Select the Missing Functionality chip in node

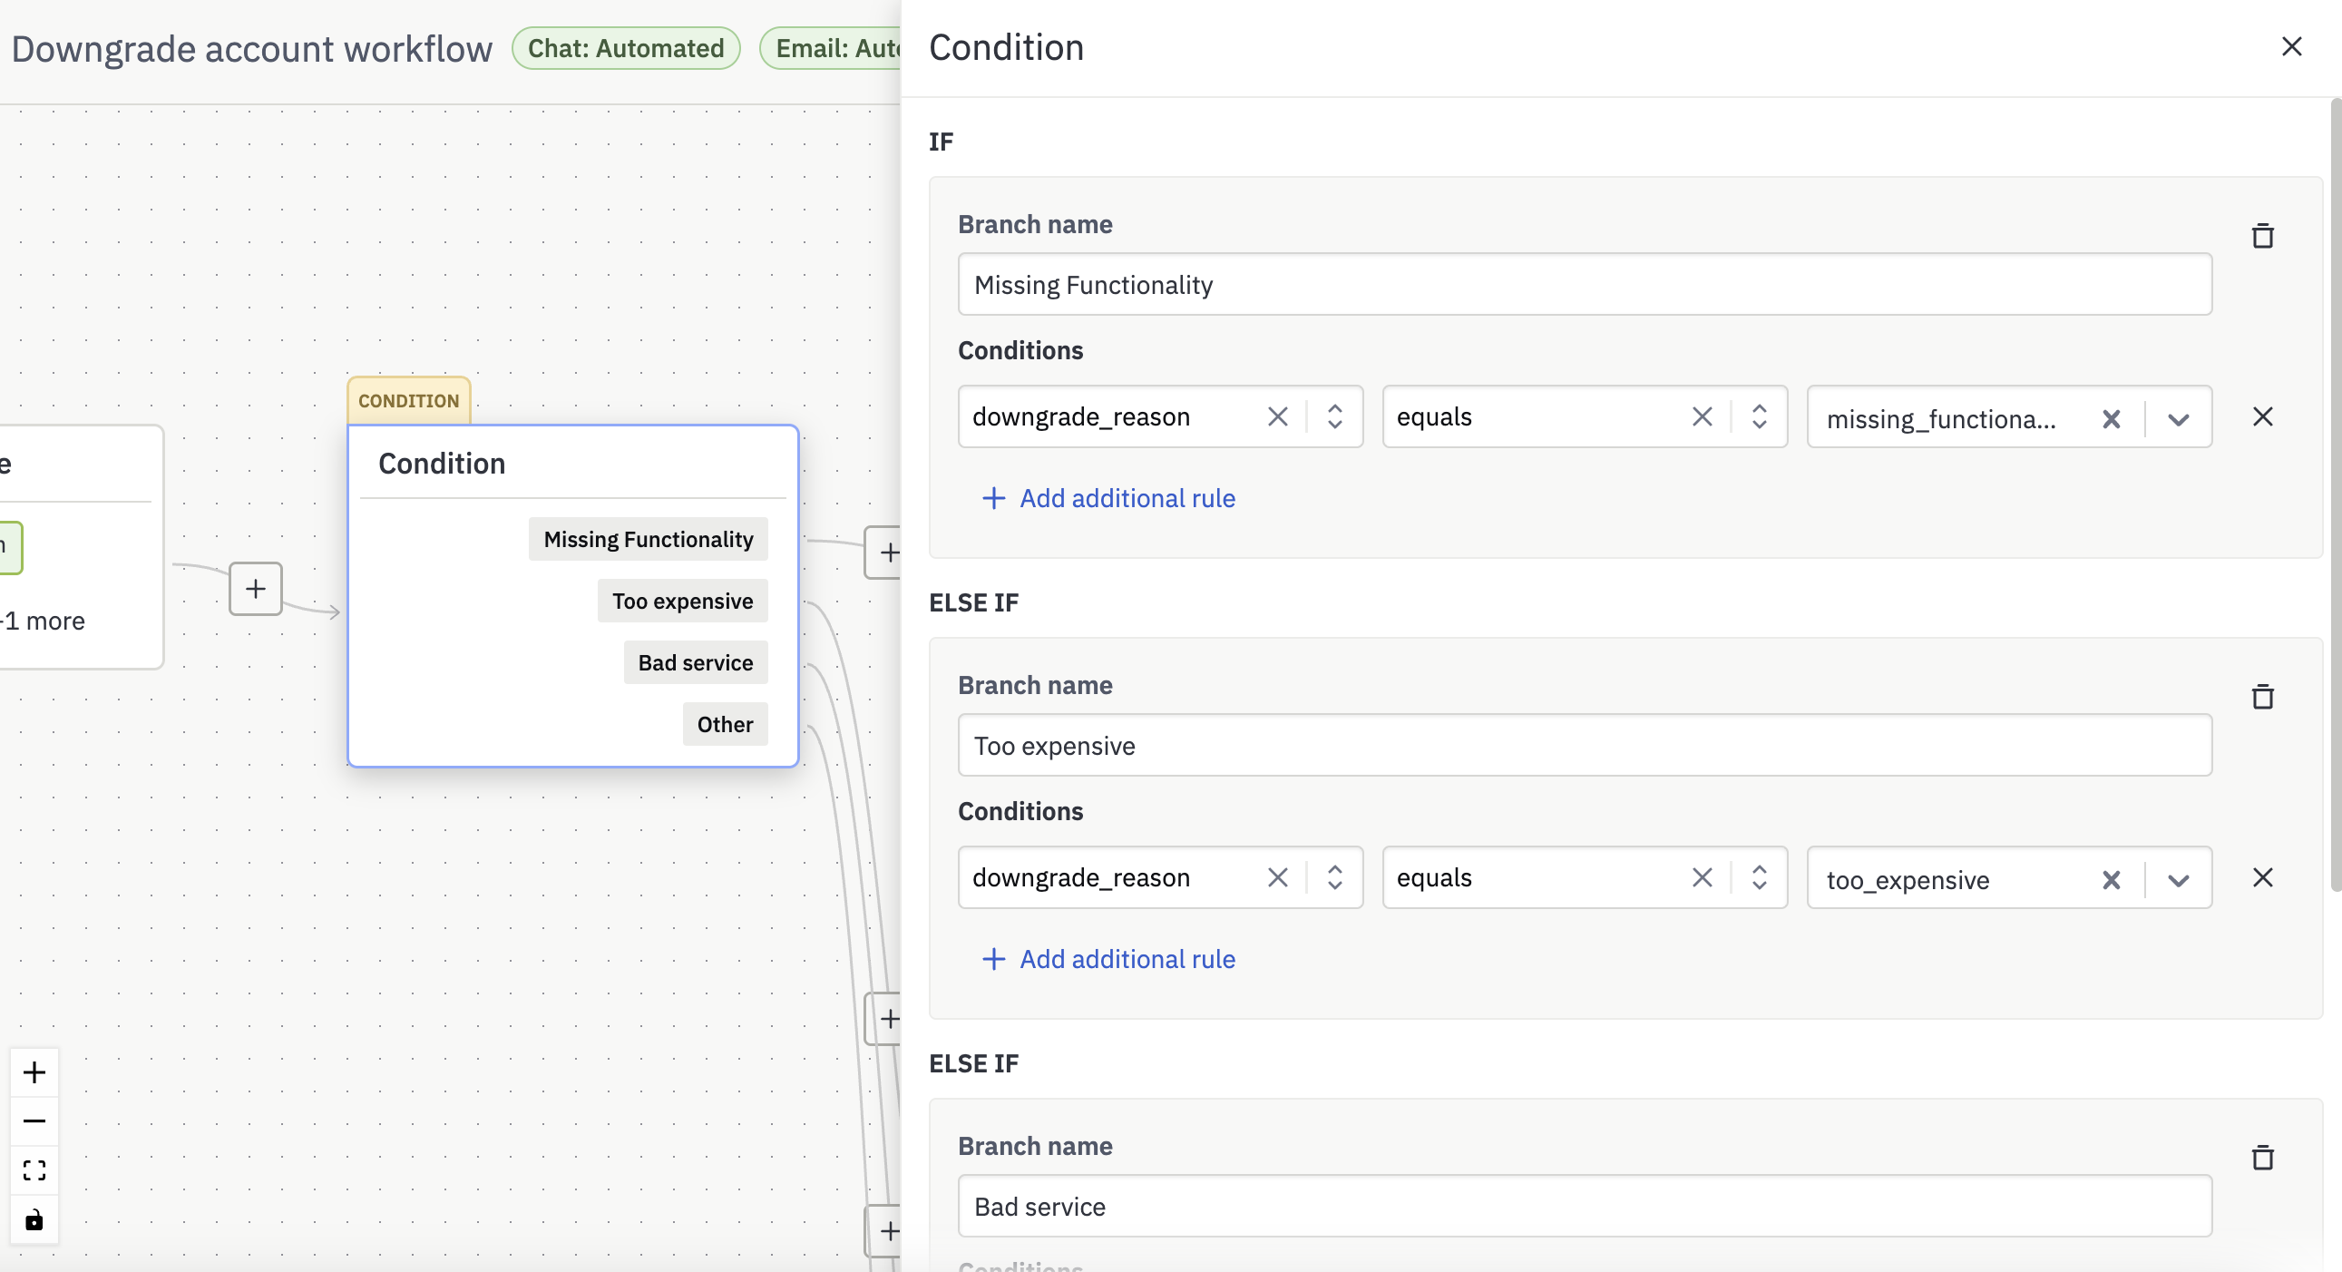(x=649, y=539)
